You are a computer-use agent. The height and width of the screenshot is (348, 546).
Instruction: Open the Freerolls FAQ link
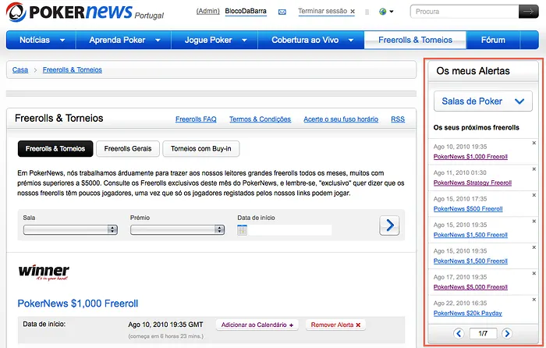(x=196, y=119)
